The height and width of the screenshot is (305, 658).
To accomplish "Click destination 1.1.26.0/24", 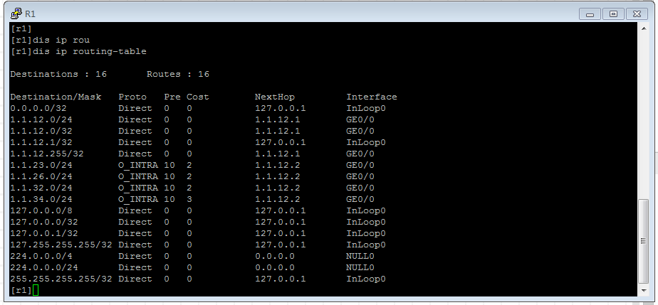I will point(41,176).
